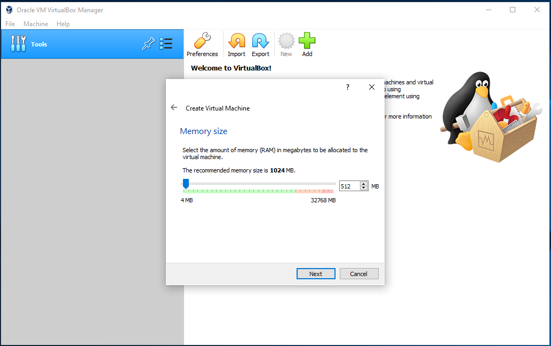
Task: Click the Export appliance icon
Action: coord(260,45)
